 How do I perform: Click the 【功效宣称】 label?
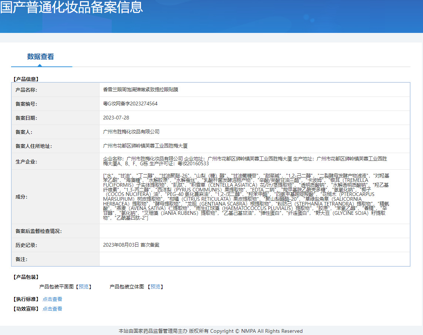click(26, 309)
